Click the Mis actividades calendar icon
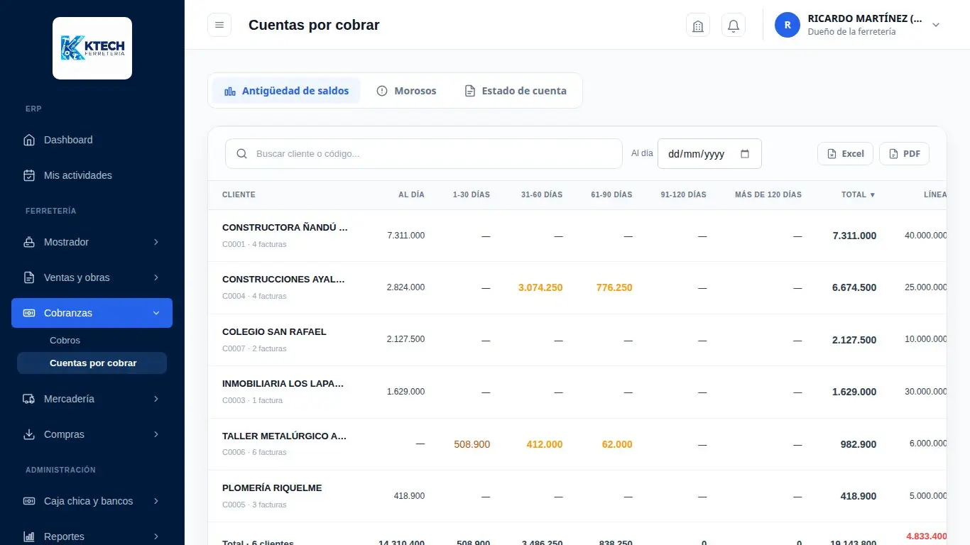The width and height of the screenshot is (970, 545). [x=29, y=175]
